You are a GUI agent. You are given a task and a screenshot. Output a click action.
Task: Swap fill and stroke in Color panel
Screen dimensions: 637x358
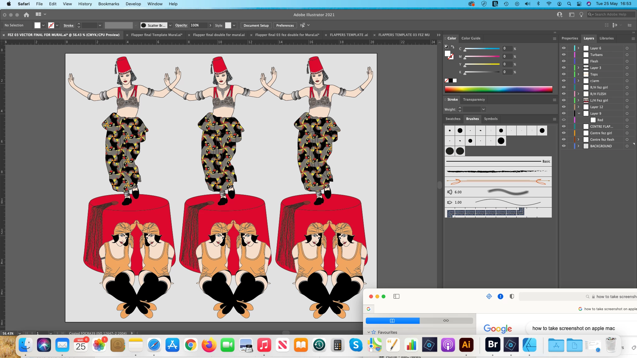pos(453,47)
